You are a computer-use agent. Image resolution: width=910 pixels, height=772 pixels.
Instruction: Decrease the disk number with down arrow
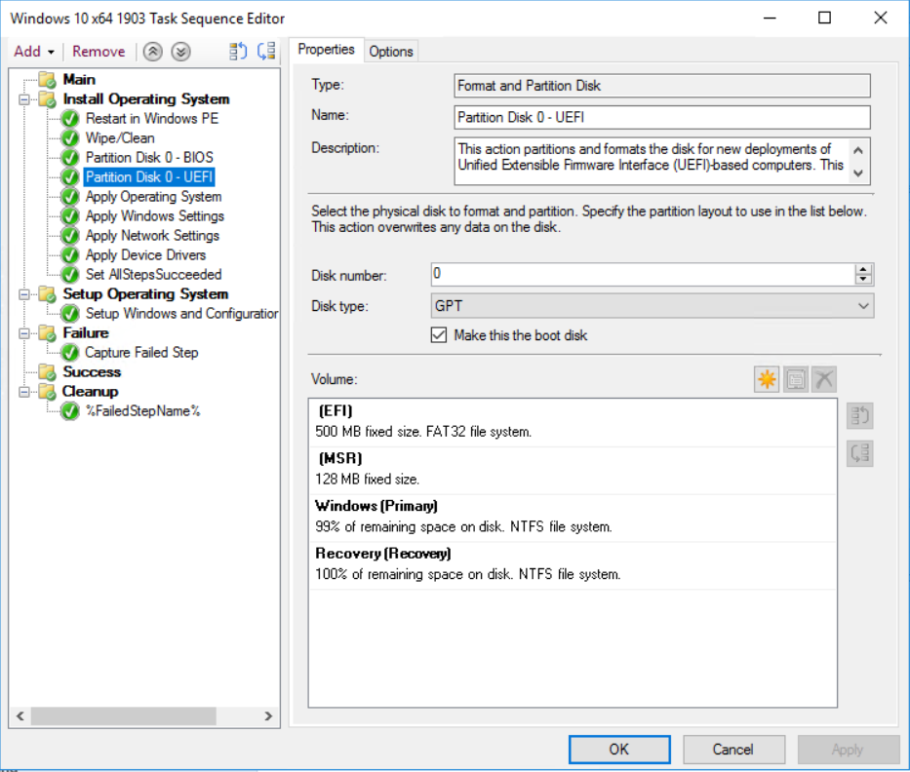click(863, 279)
